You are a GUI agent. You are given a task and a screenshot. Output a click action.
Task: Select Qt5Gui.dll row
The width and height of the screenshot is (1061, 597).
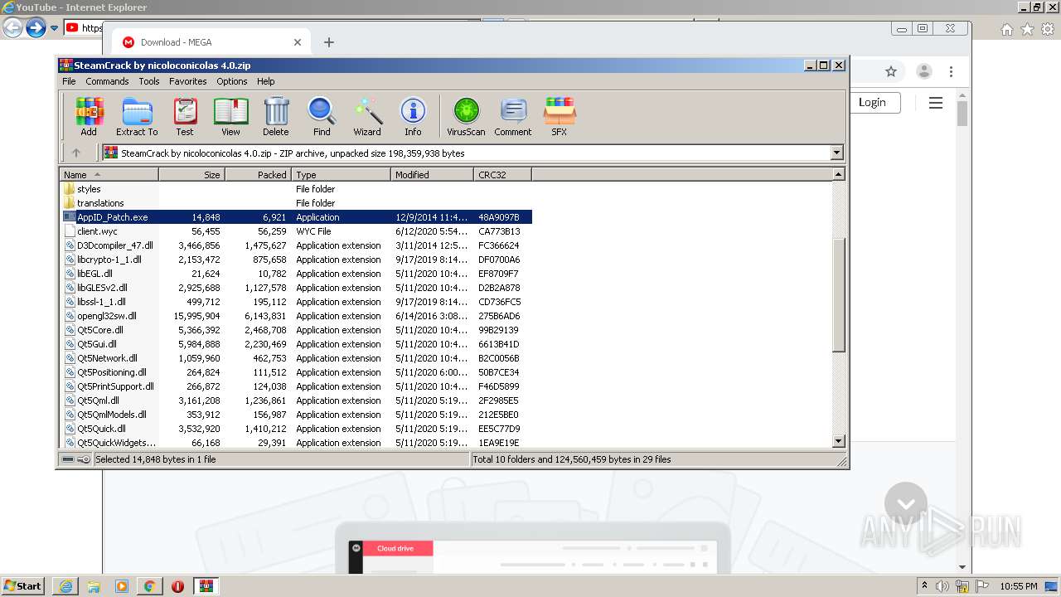tap(297, 344)
